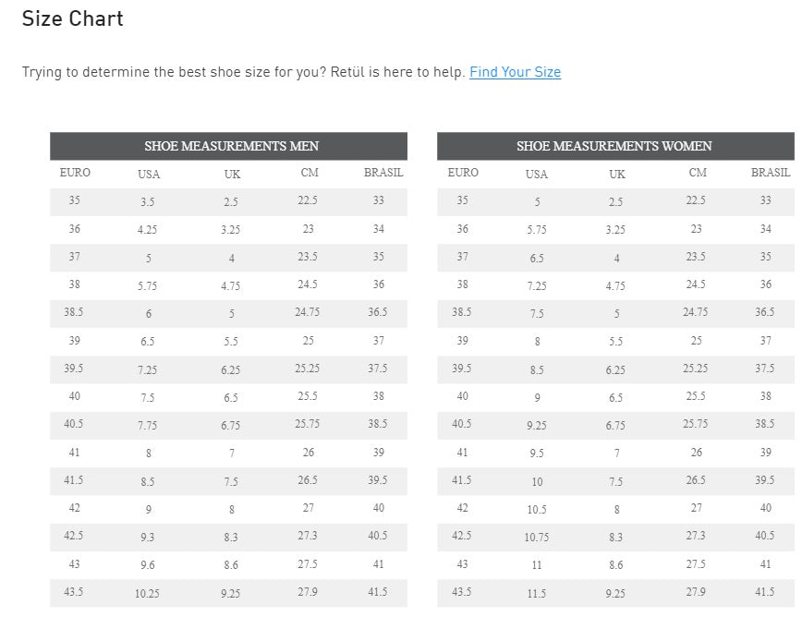The height and width of the screenshot is (617, 802).
Task: Select the Shoe Measurements Men table header
Action: tap(231, 146)
